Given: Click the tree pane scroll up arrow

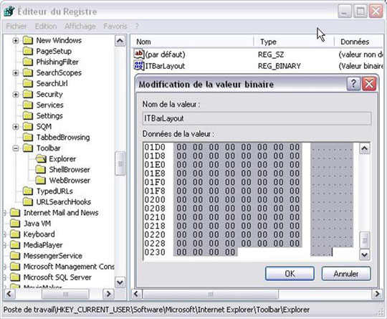Looking at the screenshot, I should 120,41.
